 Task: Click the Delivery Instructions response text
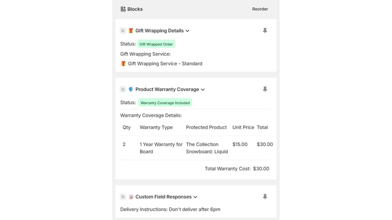(x=170, y=209)
